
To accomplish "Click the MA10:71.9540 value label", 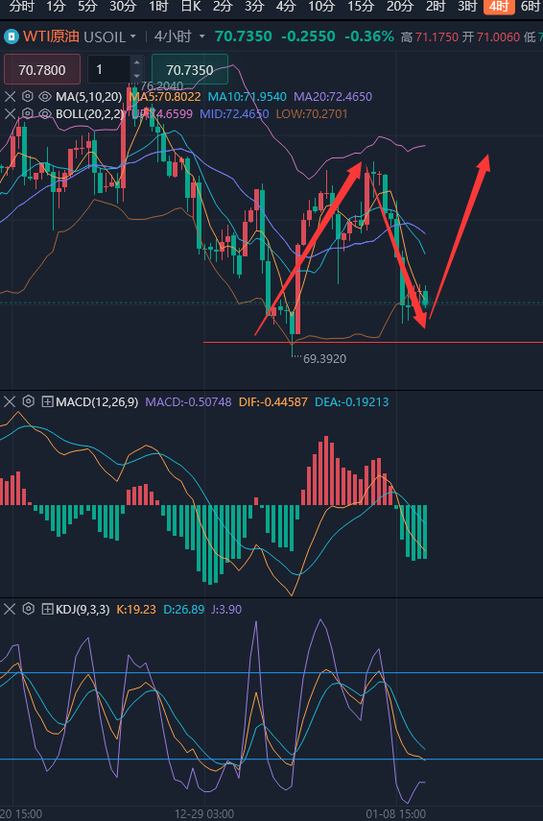I will coord(247,96).
